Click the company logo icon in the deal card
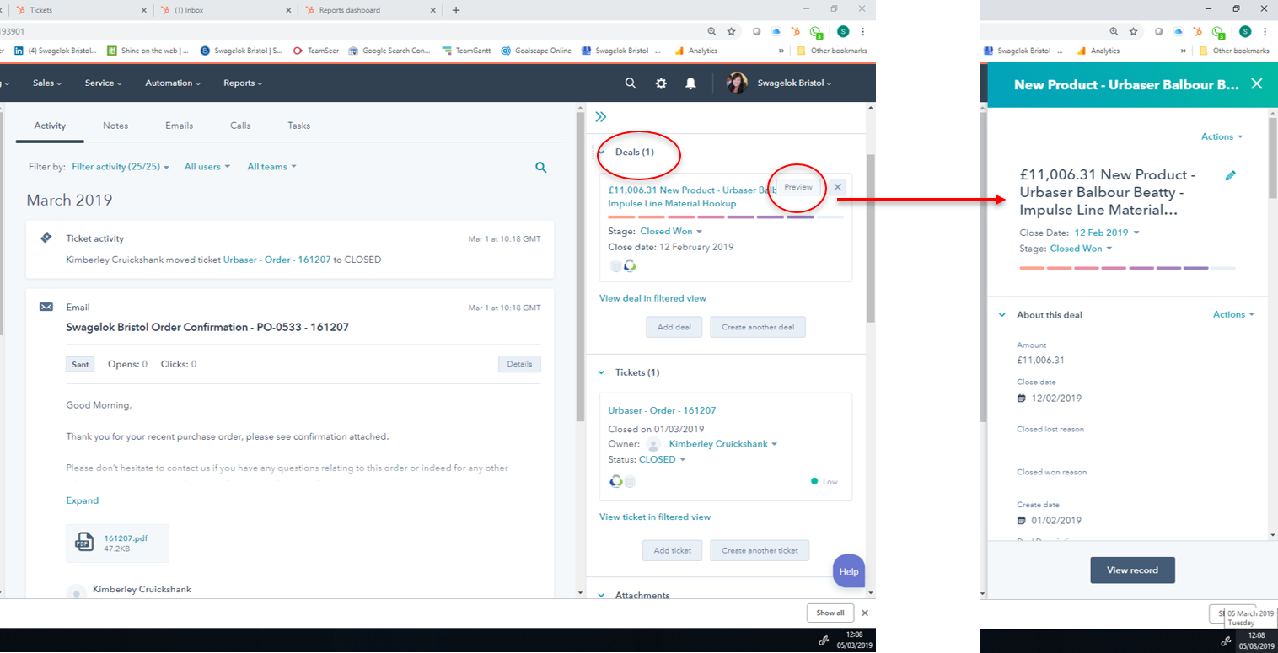Image resolution: width=1278 pixels, height=653 pixels. 630,266
